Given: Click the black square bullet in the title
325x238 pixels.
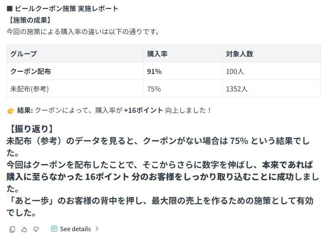Looking at the screenshot, I should [9, 9].
